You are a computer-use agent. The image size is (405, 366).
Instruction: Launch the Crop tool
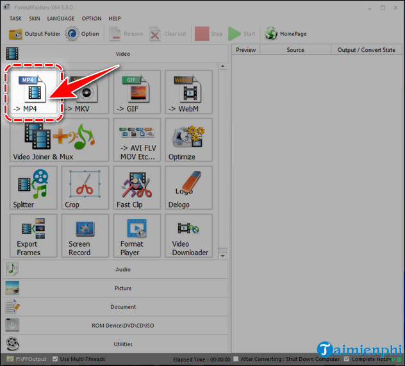[x=85, y=188]
